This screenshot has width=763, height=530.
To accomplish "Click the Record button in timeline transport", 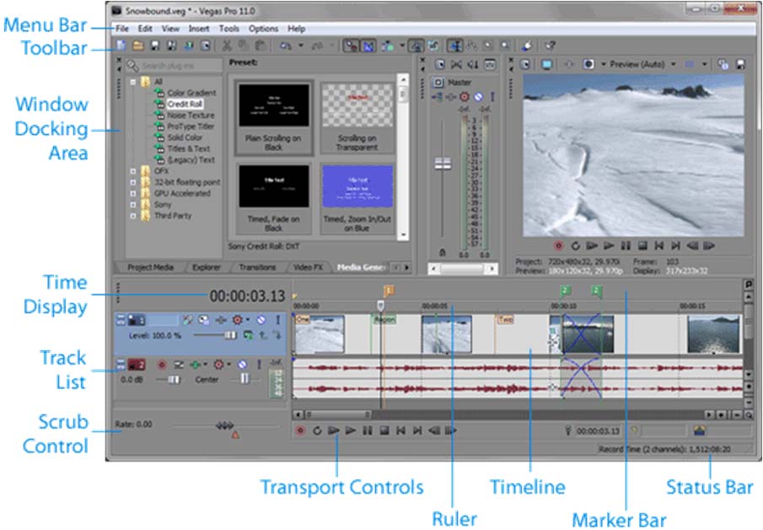I will 300,430.
